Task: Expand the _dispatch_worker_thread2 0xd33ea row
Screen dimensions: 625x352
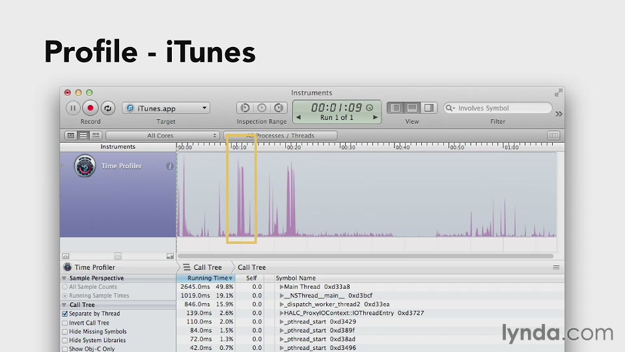Action: coord(281,304)
